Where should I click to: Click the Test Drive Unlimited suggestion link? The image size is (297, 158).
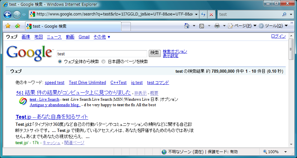(x=87, y=82)
